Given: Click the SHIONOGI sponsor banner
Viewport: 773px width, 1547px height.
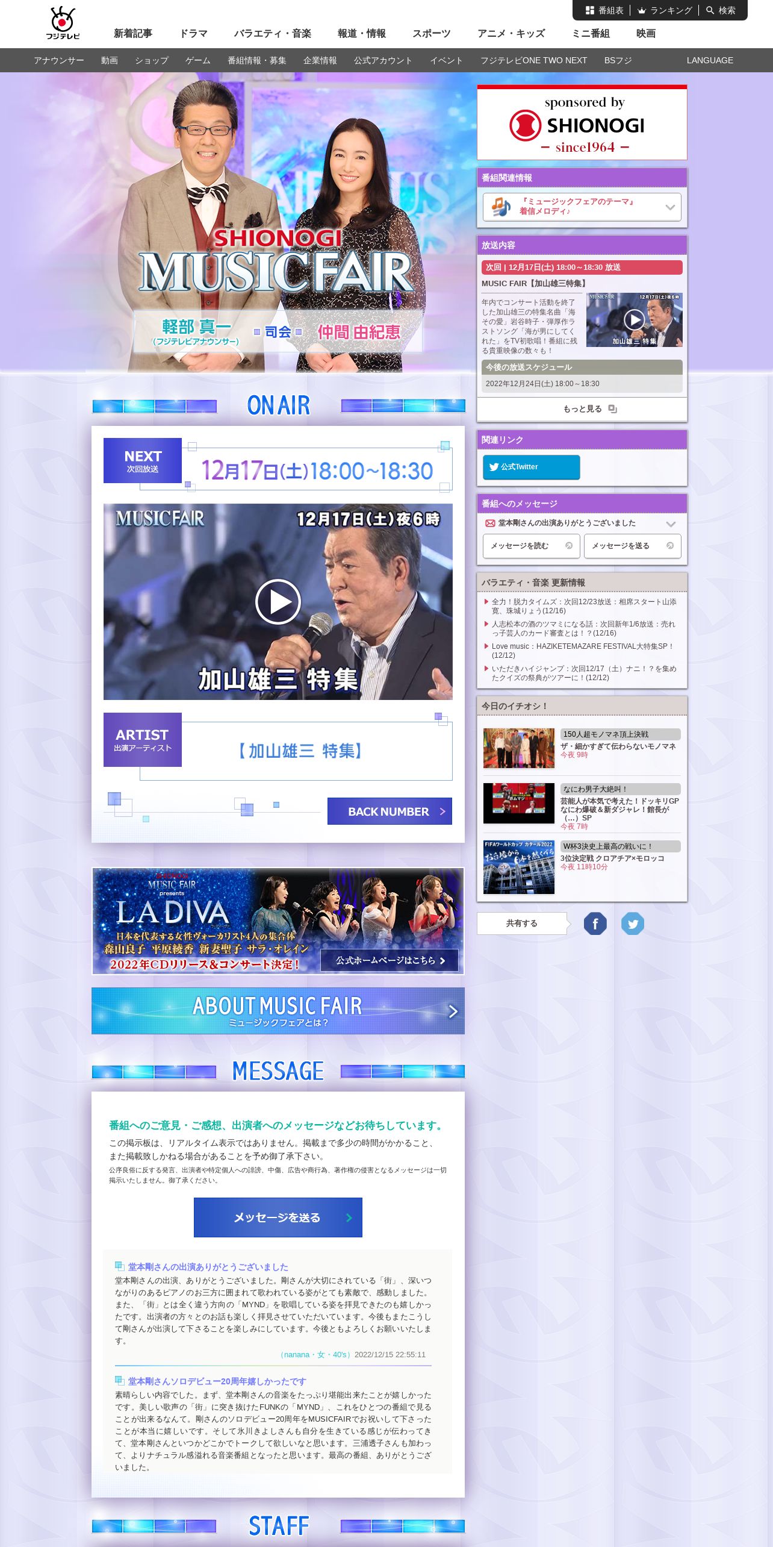Looking at the screenshot, I should [582, 122].
